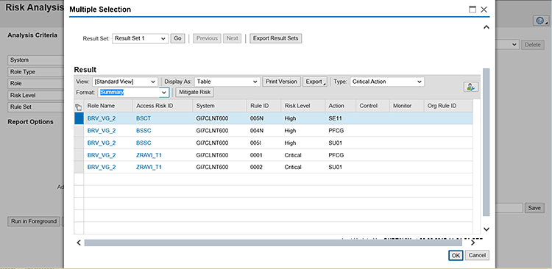Click the Export Result Sets button

click(x=276, y=38)
